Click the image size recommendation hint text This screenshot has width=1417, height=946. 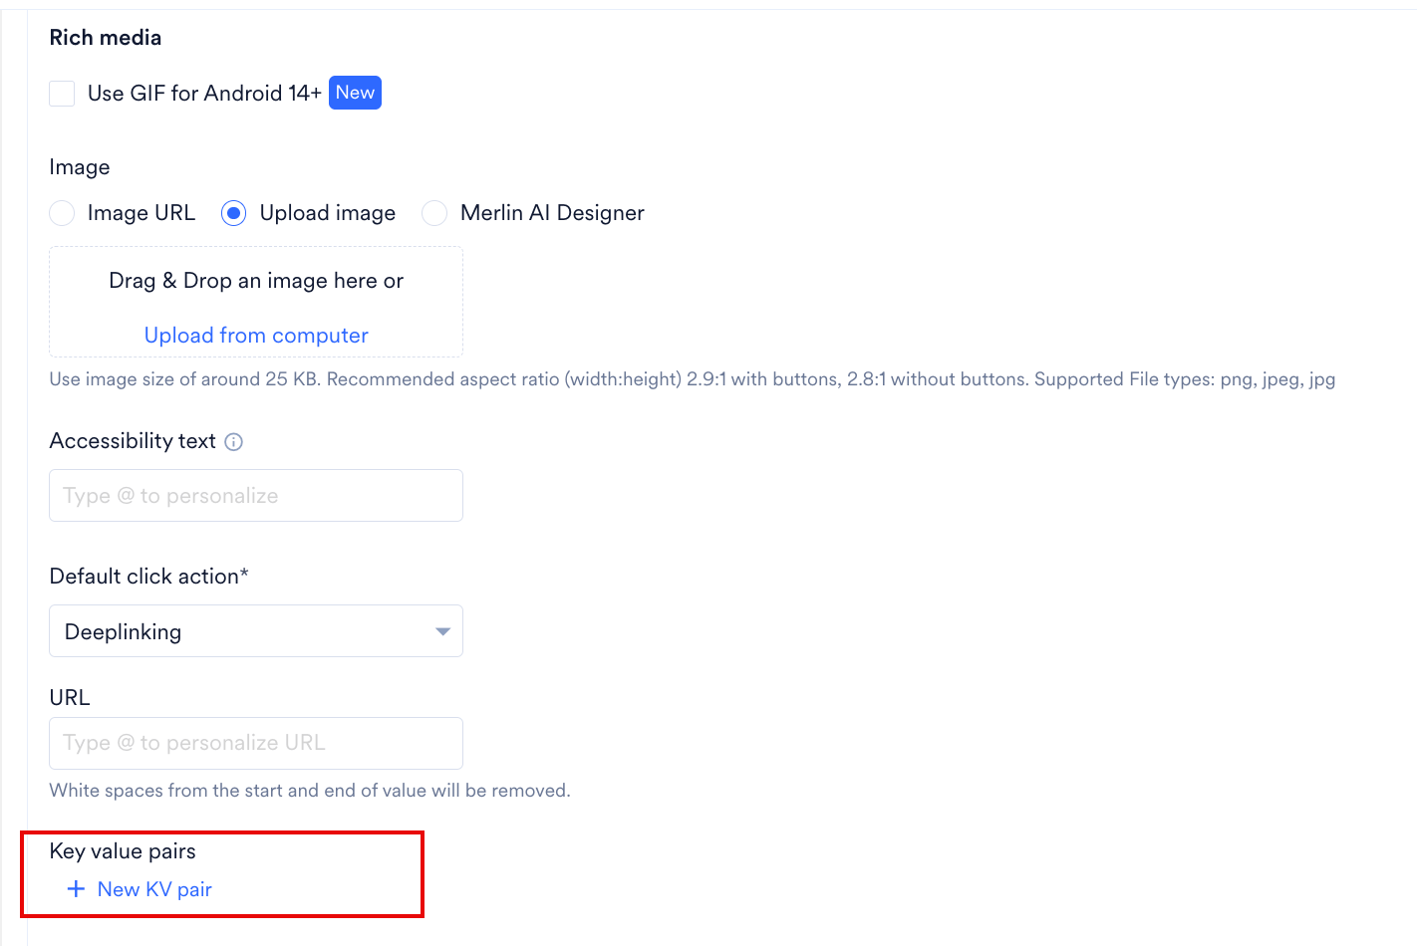(x=693, y=379)
